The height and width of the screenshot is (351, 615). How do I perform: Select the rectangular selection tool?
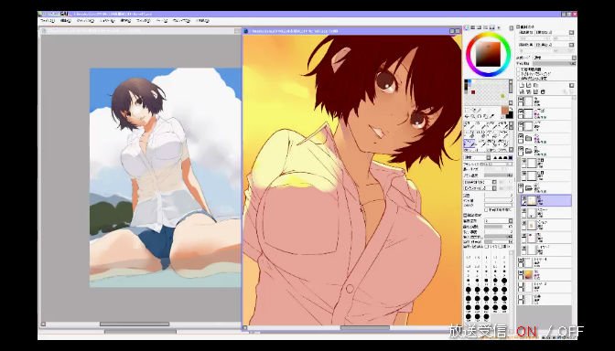[467, 110]
